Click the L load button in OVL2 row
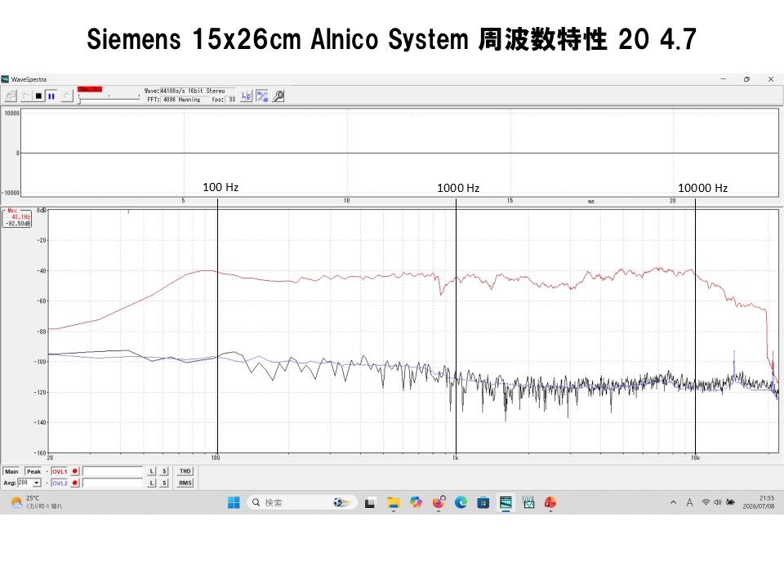This screenshot has height=588, width=784. 152,483
